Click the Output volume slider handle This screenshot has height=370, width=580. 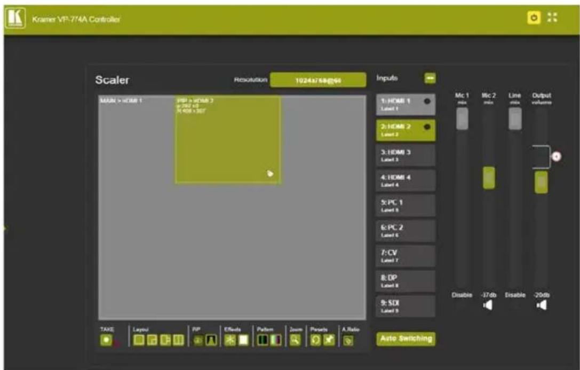pyautogui.click(x=541, y=182)
